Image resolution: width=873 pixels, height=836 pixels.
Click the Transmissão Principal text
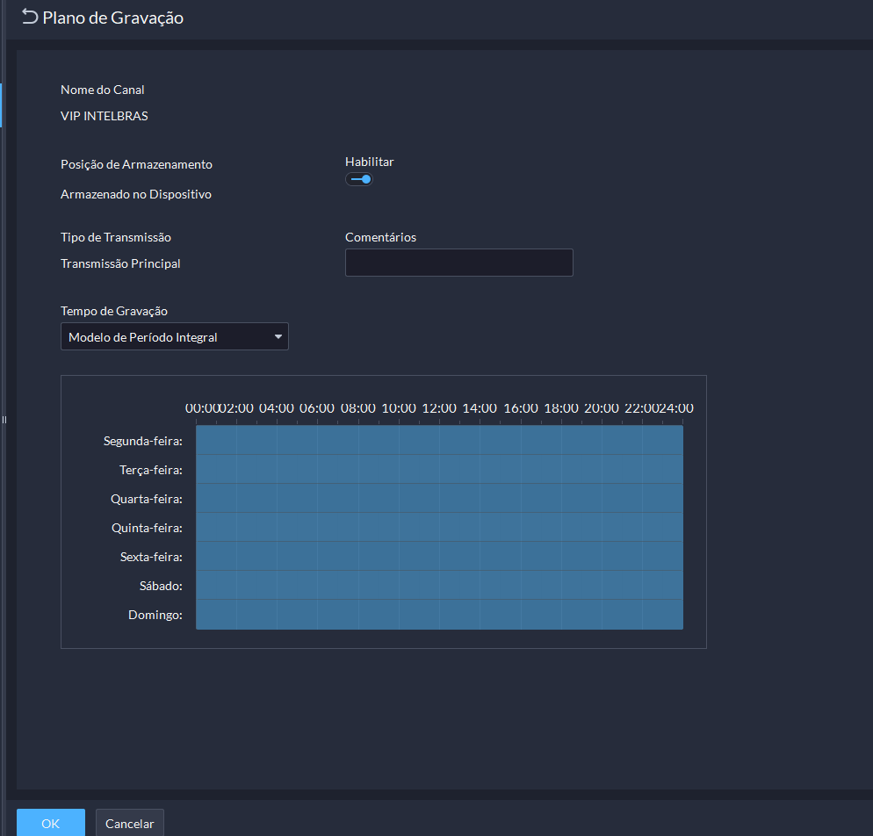(x=120, y=263)
